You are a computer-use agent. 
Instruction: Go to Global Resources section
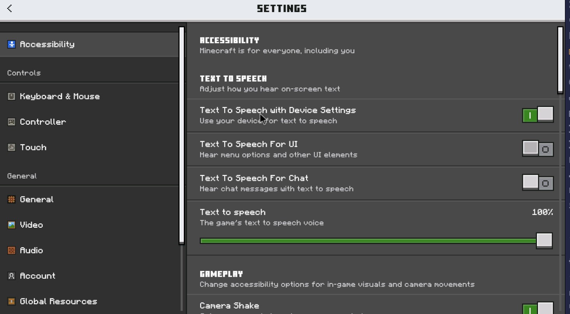click(x=58, y=301)
